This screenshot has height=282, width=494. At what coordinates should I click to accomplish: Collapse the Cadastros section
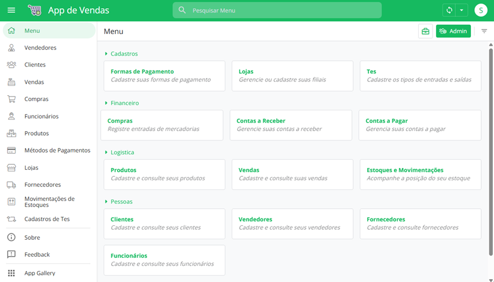click(x=107, y=54)
